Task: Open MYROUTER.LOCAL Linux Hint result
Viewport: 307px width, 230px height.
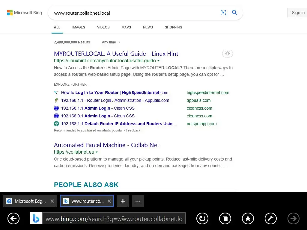Action: (x=116, y=54)
